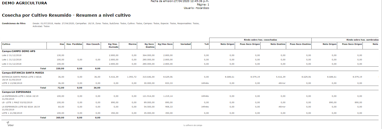Image resolution: width=382 pixels, height=129 pixels.
Task: Click the Rinde sobre has. cosechadas group header
Action: pyautogui.click(x=261, y=39)
